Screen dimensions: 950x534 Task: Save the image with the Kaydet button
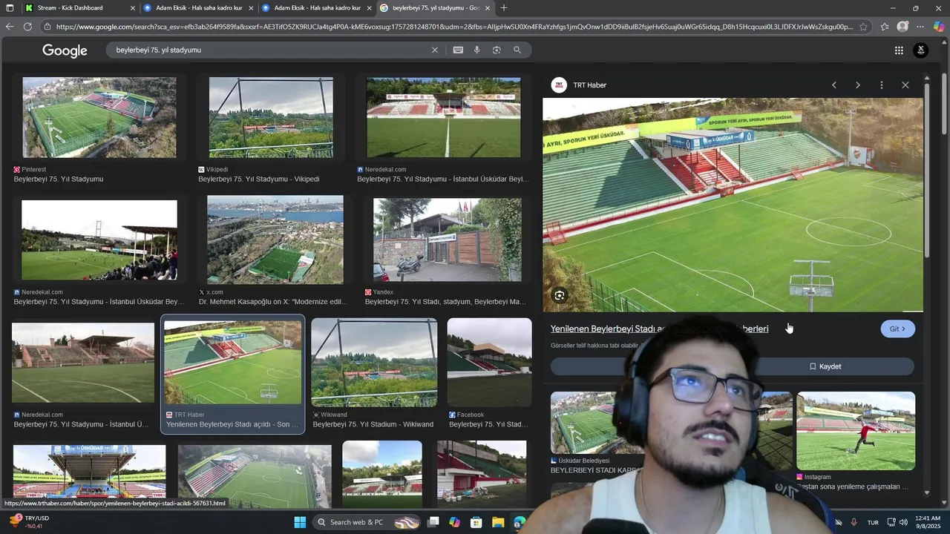tap(825, 366)
